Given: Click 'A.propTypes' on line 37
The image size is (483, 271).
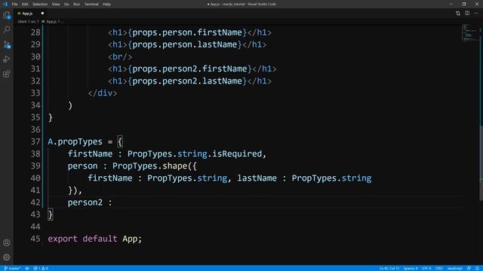Looking at the screenshot, I should click(x=75, y=142).
